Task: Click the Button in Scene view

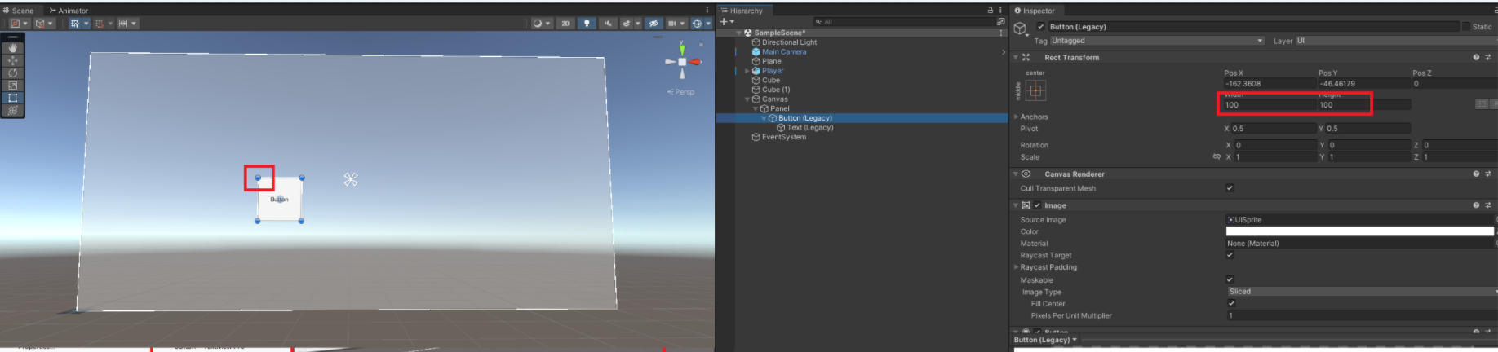Action: [280, 200]
